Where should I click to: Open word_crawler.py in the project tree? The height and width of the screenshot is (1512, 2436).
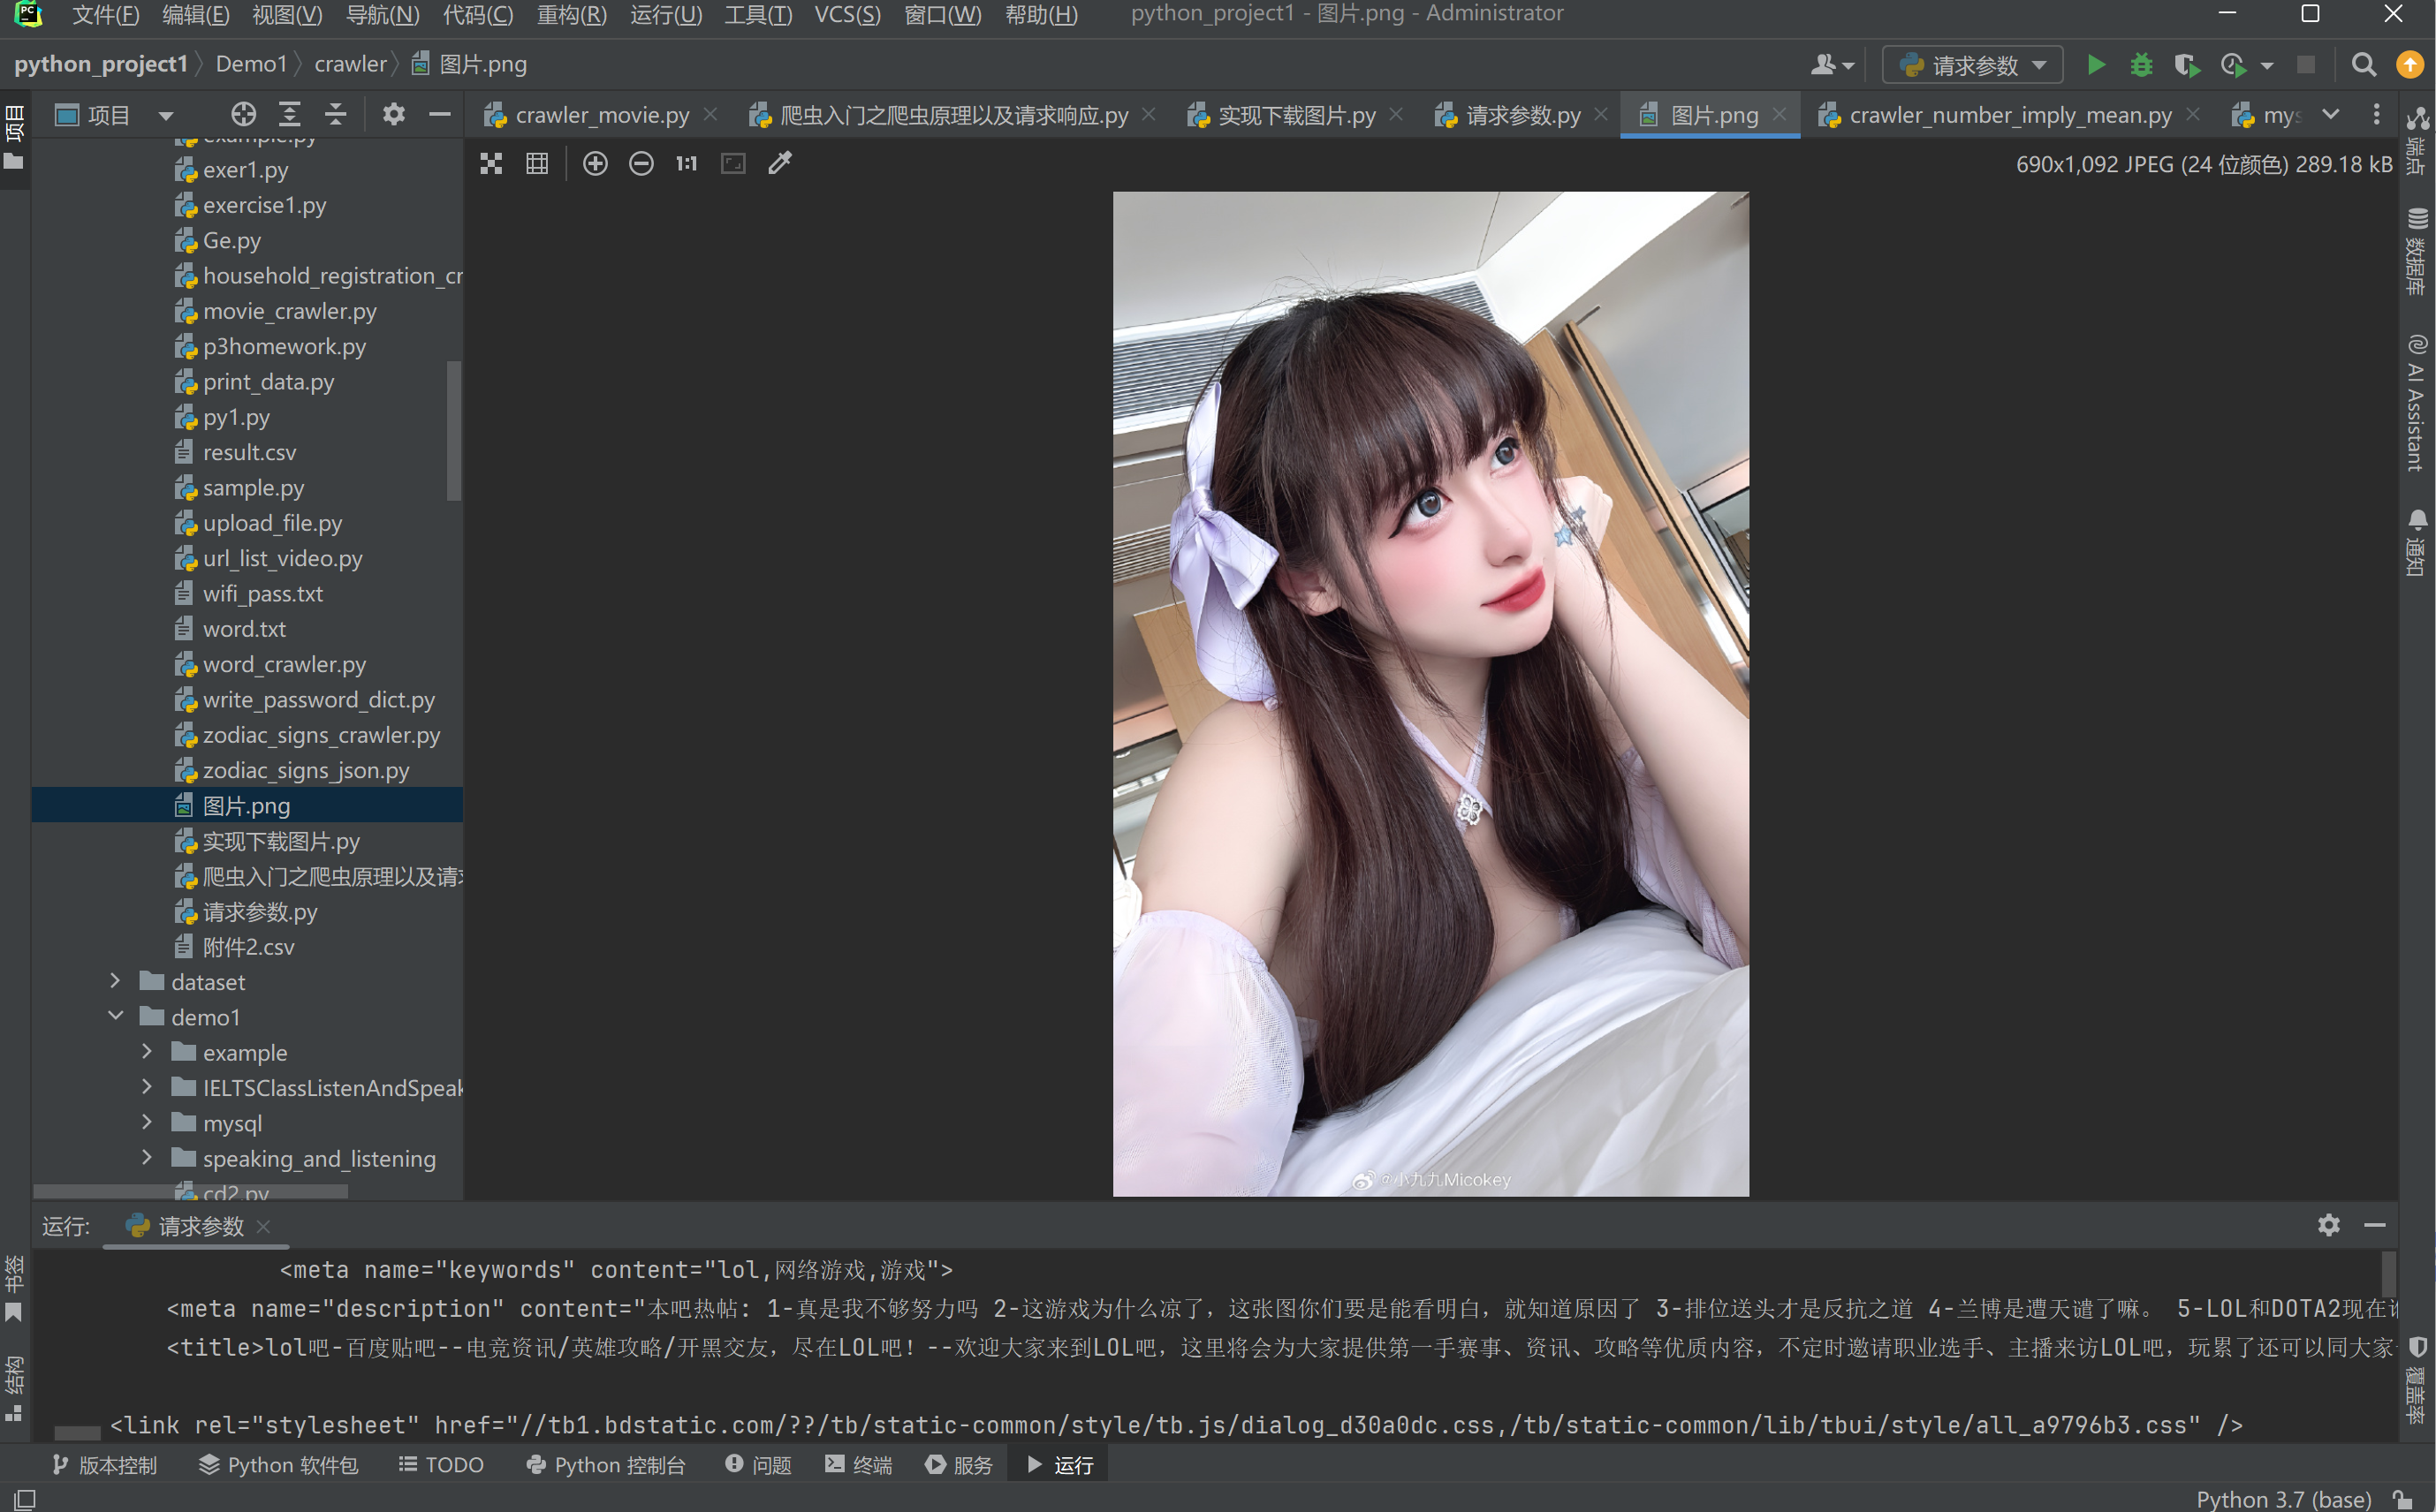[x=285, y=664]
